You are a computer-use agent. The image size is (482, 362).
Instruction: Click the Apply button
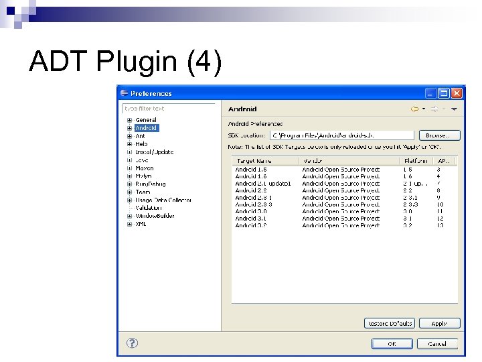point(440,323)
